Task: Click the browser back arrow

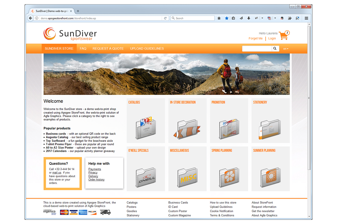Action: click(31, 18)
